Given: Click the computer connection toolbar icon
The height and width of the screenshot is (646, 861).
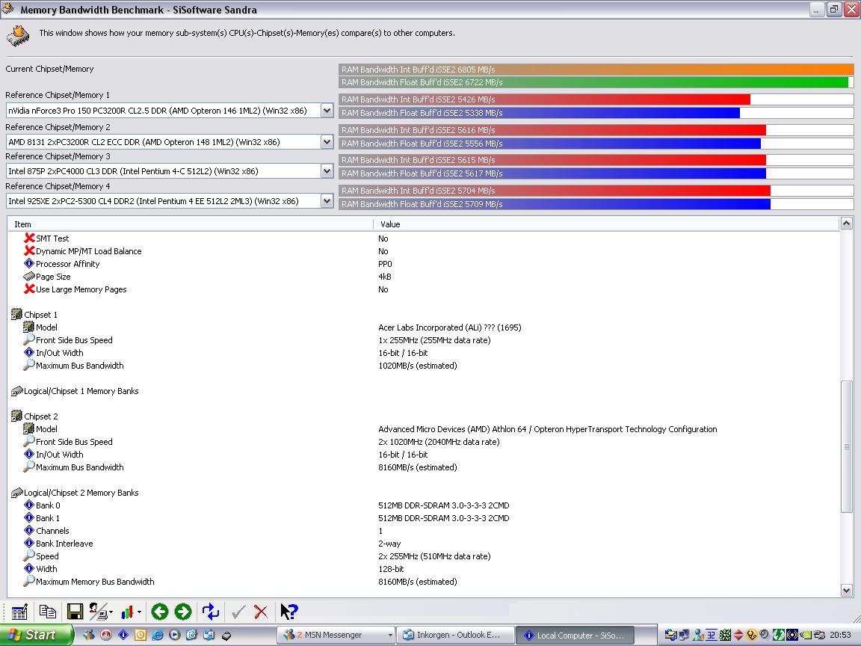Looking at the screenshot, I should pyautogui.click(x=98, y=612).
